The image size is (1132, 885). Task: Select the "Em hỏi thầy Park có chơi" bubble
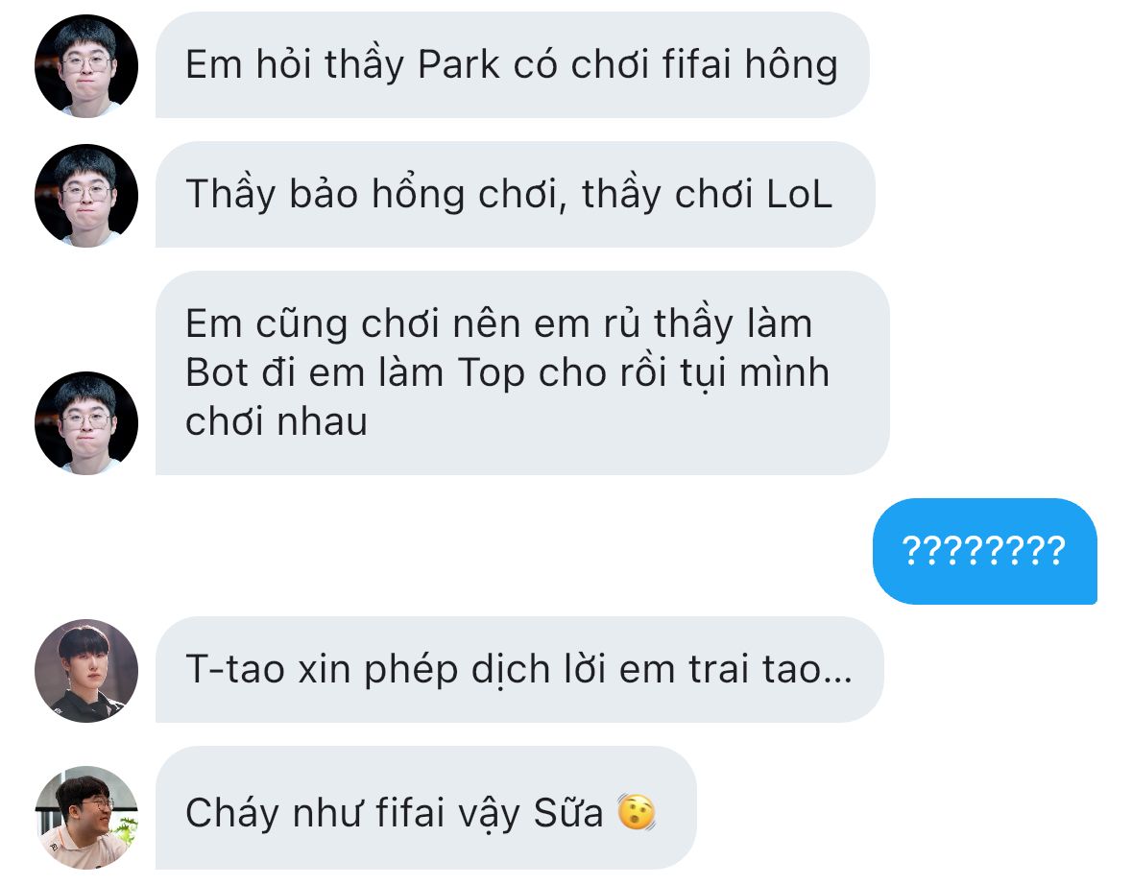point(513,65)
